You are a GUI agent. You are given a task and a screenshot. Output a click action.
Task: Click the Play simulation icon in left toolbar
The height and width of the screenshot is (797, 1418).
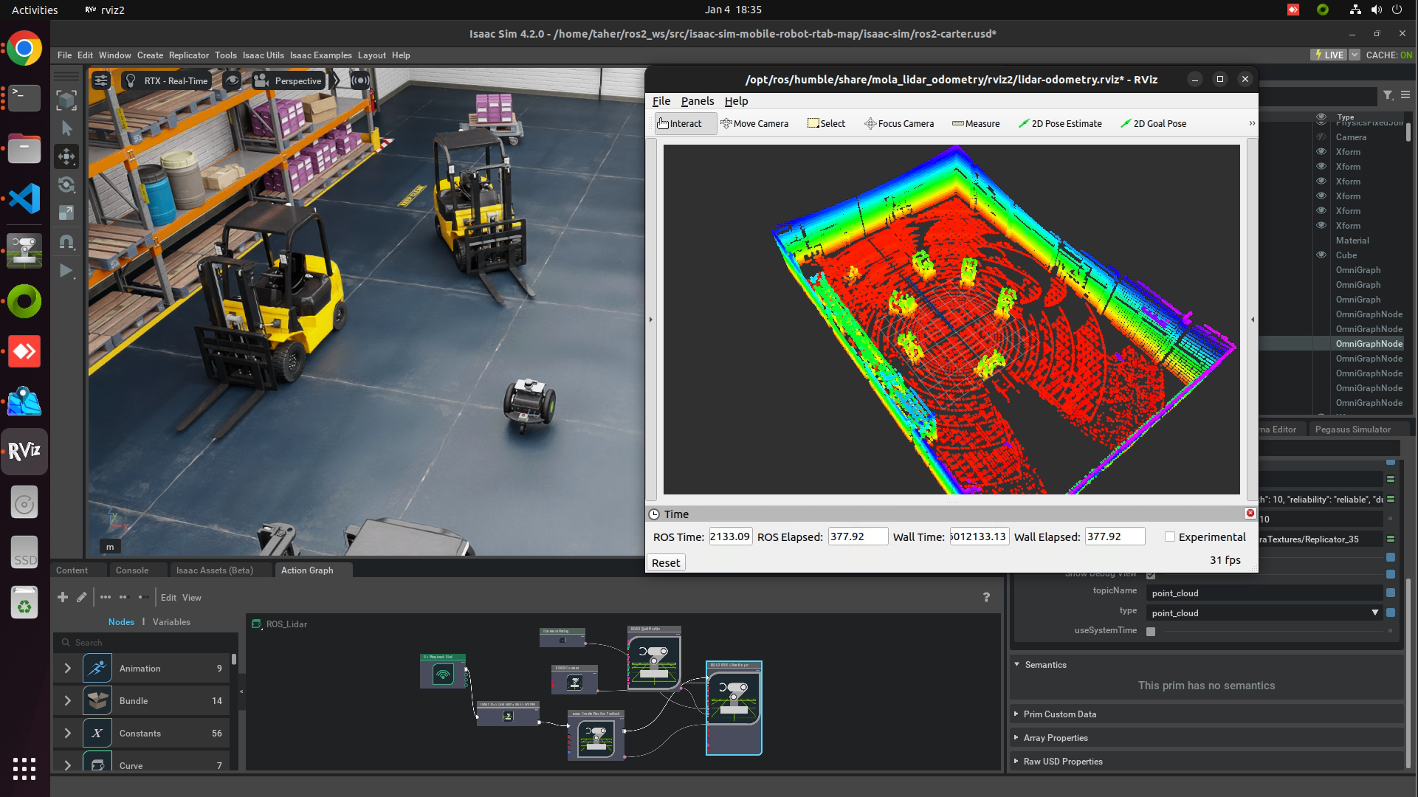tap(66, 271)
